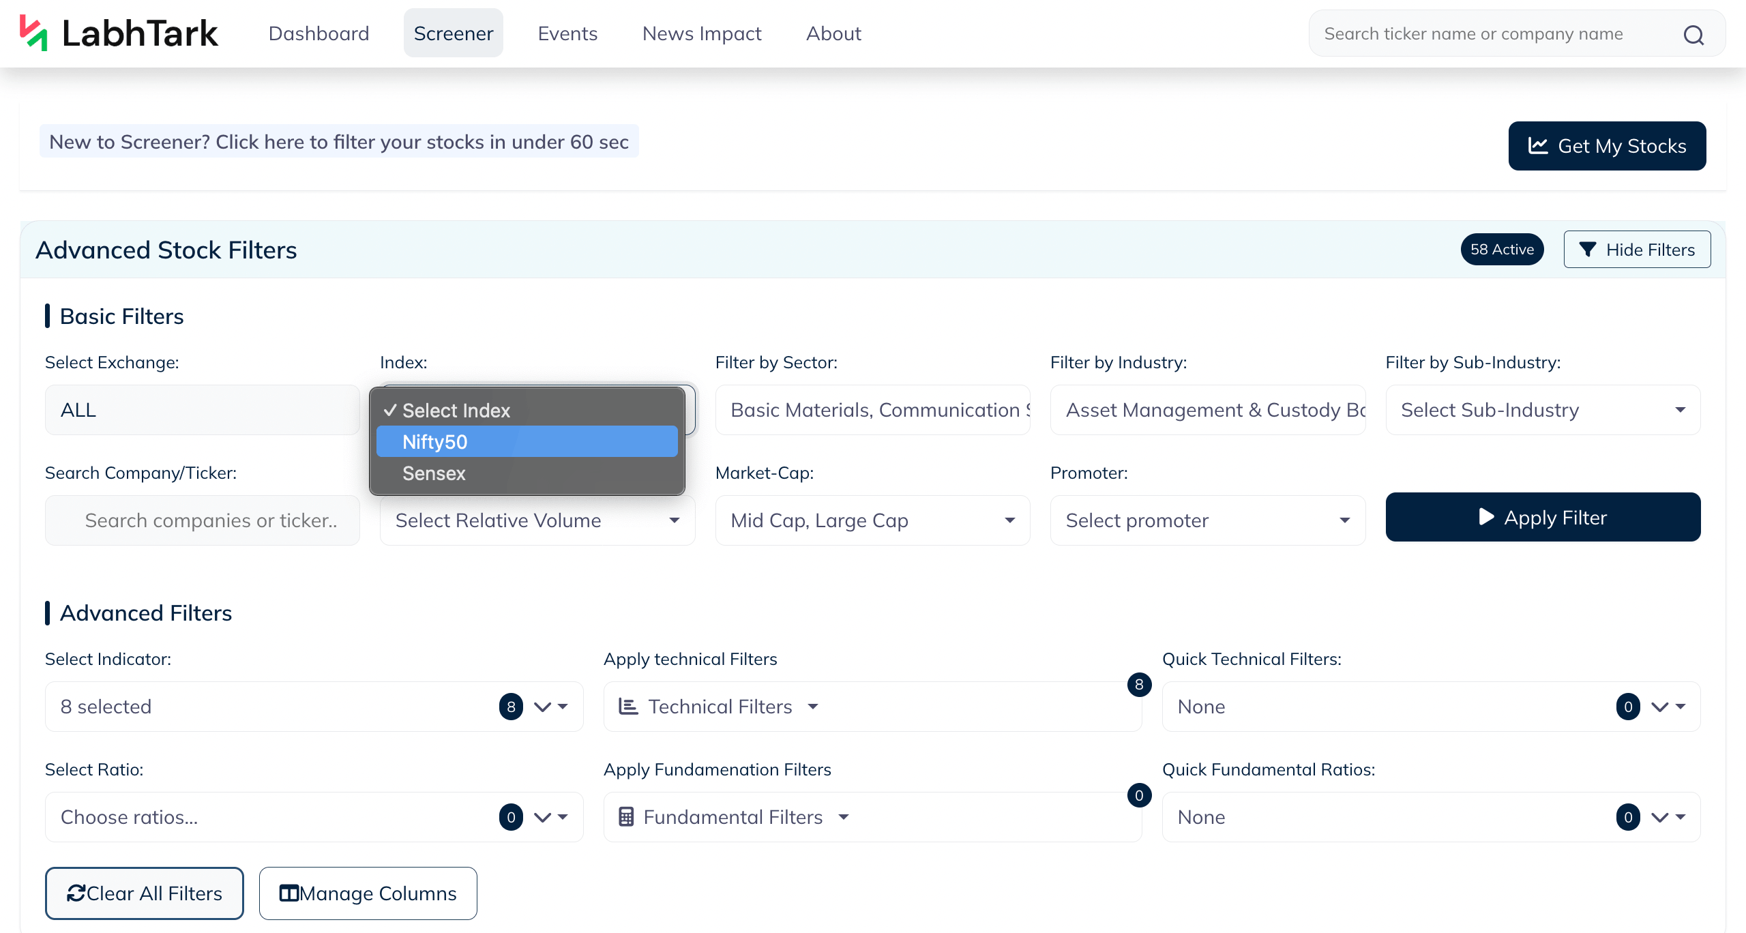Click the play icon on Apply Filter

point(1486,517)
